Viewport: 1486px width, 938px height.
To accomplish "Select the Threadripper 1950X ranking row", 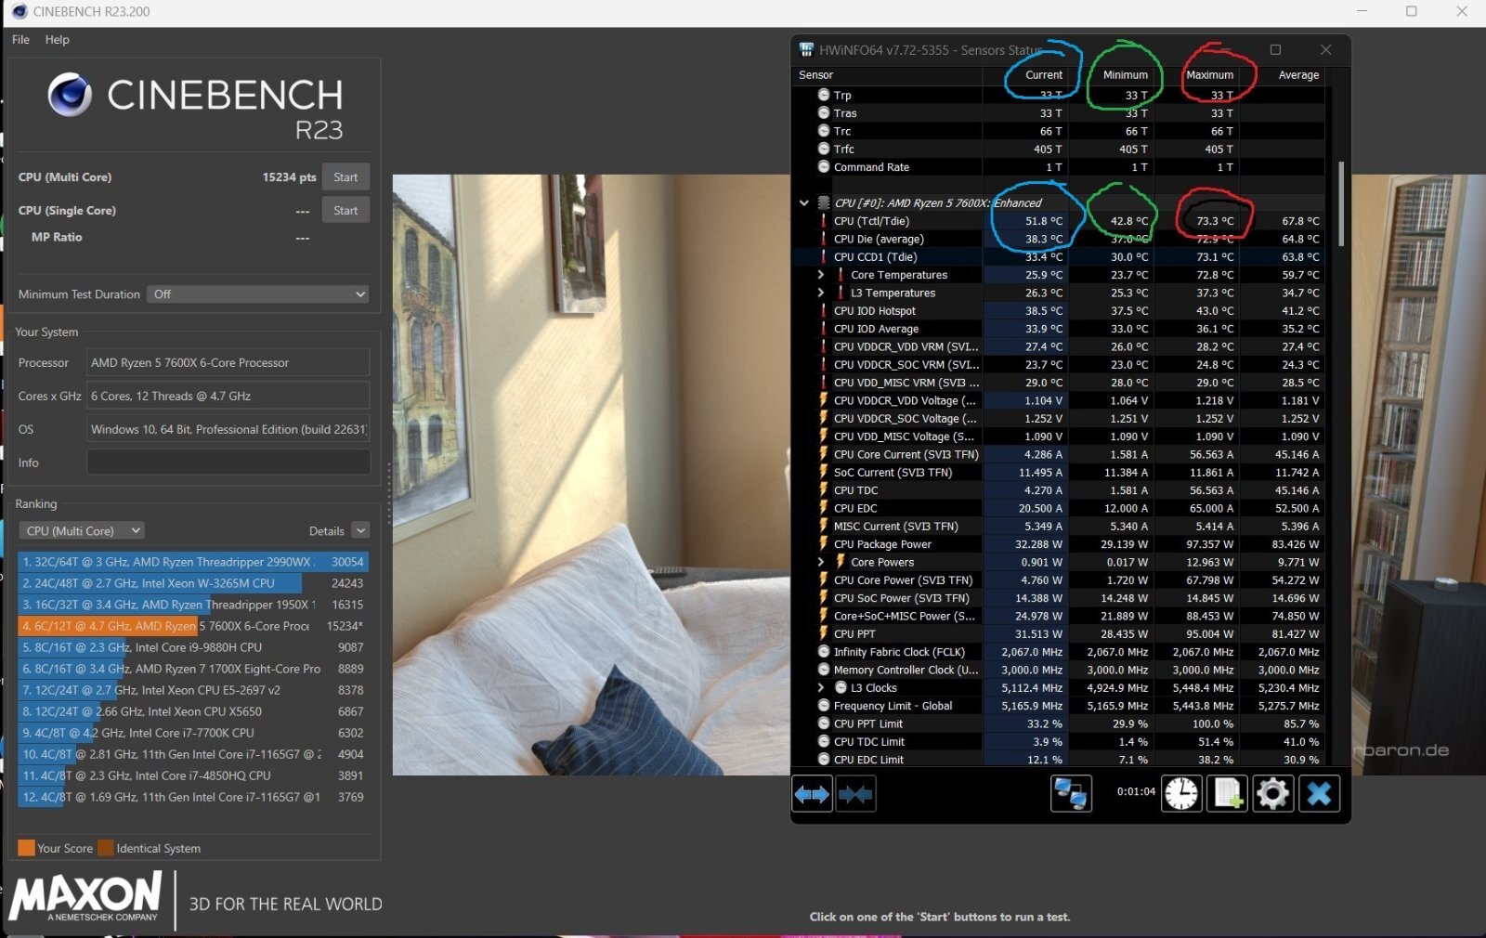I will tap(193, 605).
